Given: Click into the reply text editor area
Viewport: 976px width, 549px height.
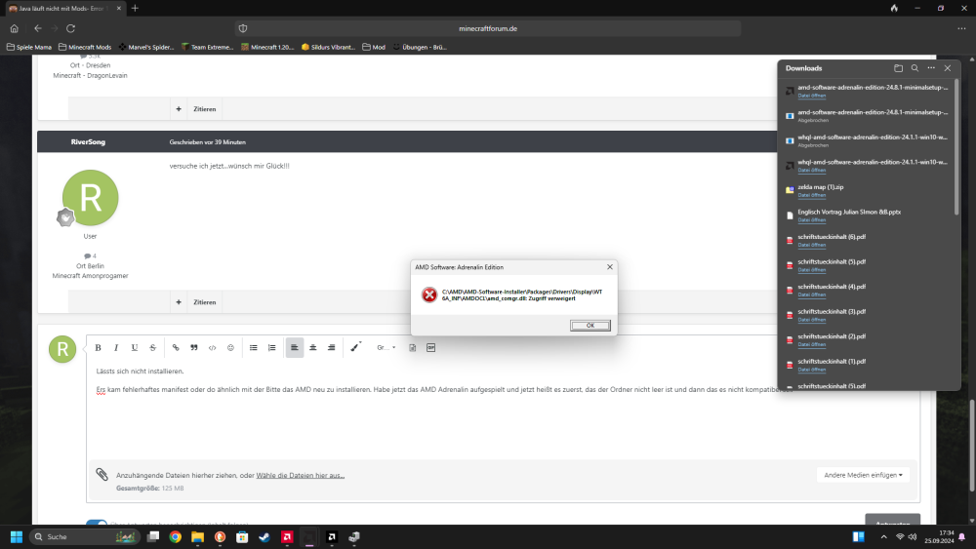Looking at the screenshot, I should pyautogui.click(x=503, y=411).
